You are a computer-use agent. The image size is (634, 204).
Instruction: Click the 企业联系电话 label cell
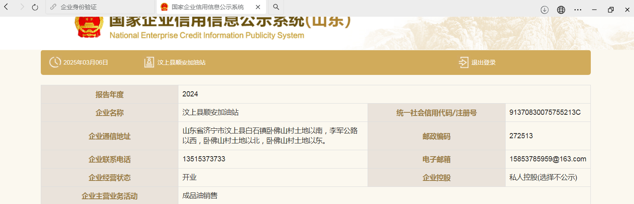[x=110, y=159]
